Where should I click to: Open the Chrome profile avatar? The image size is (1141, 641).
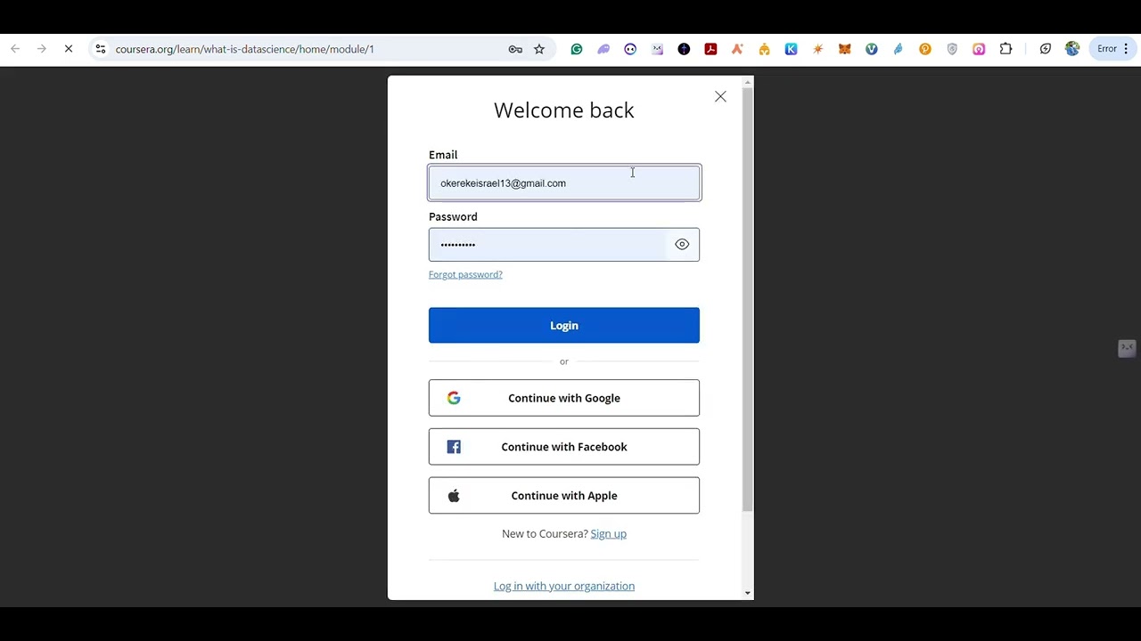coord(1072,49)
